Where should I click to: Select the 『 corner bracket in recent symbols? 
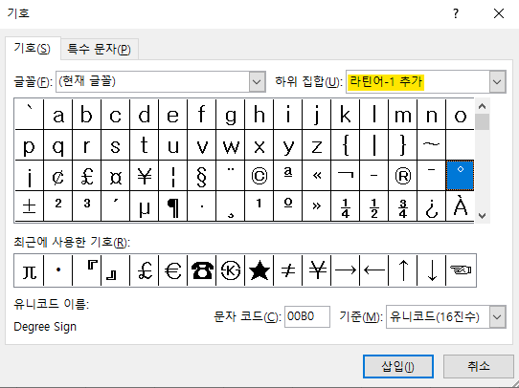(x=87, y=270)
